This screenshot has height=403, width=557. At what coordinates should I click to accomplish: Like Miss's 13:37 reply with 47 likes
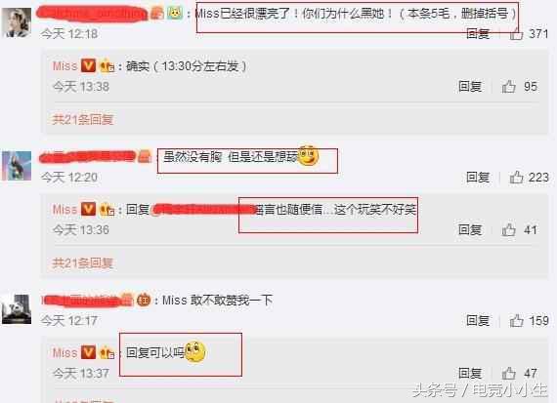(x=509, y=373)
